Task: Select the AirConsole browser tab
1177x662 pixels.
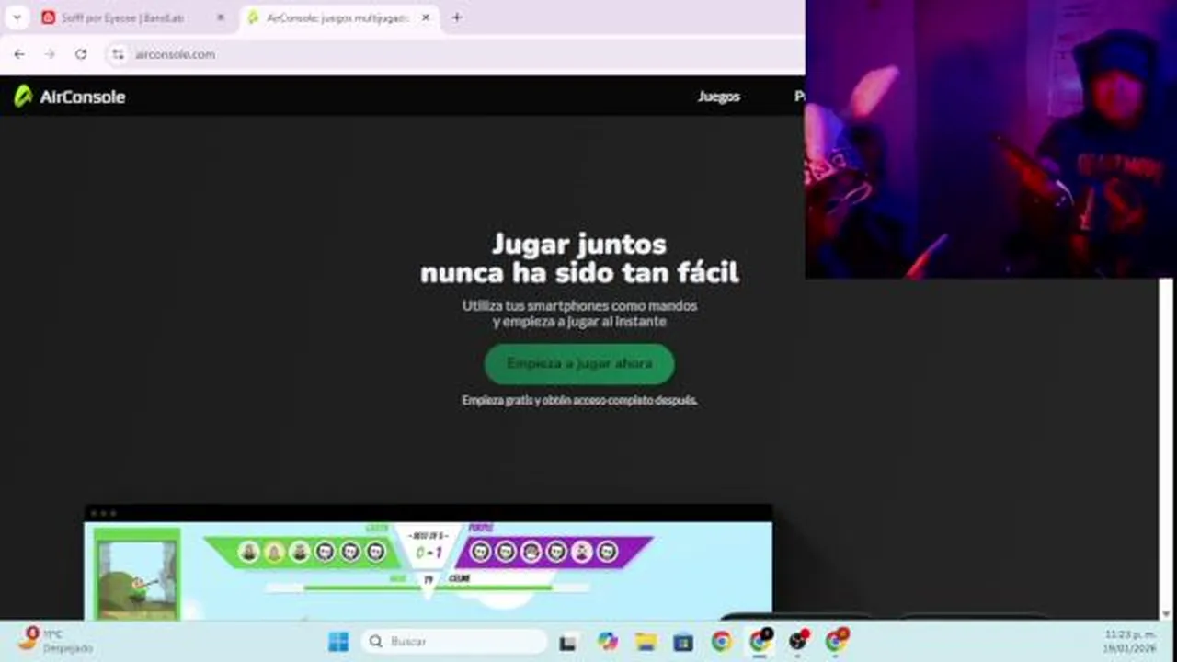Action: 339,17
